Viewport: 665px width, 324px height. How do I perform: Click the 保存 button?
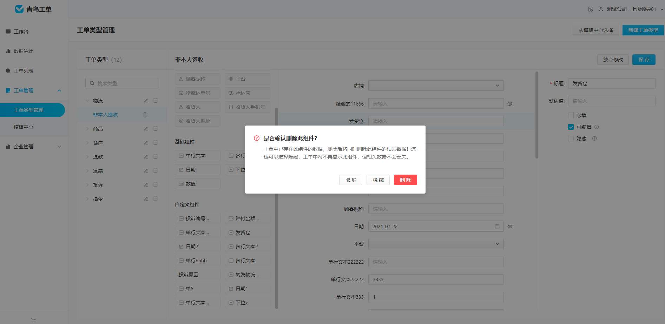click(x=644, y=60)
